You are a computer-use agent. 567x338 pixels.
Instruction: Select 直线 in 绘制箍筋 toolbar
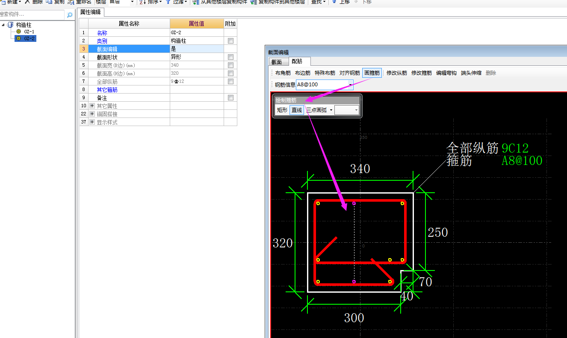pyautogui.click(x=297, y=110)
